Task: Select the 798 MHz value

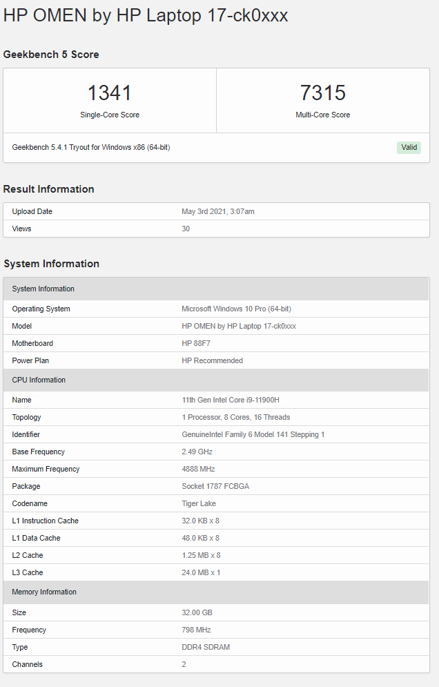Action: click(x=196, y=630)
